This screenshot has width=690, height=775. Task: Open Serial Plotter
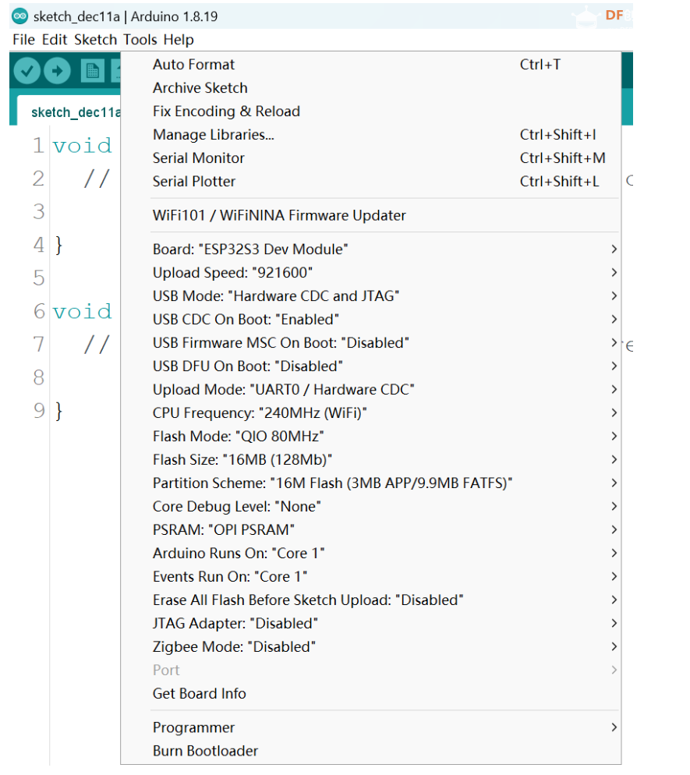coord(370,182)
